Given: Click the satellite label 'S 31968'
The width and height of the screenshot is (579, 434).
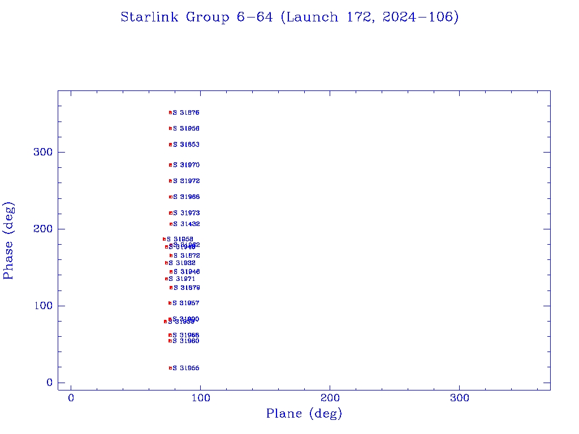Looking at the screenshot, I should [185, 335].
